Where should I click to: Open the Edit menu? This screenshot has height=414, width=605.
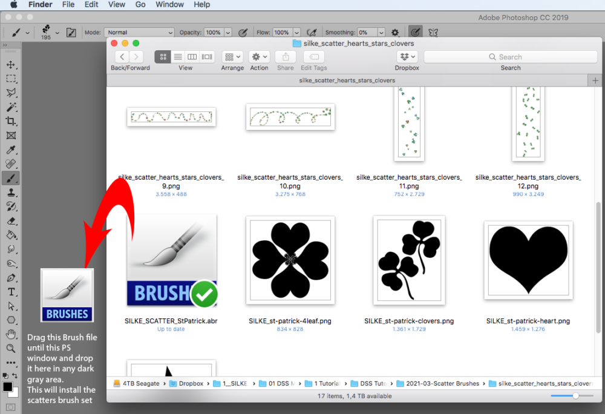pos(91,5)
